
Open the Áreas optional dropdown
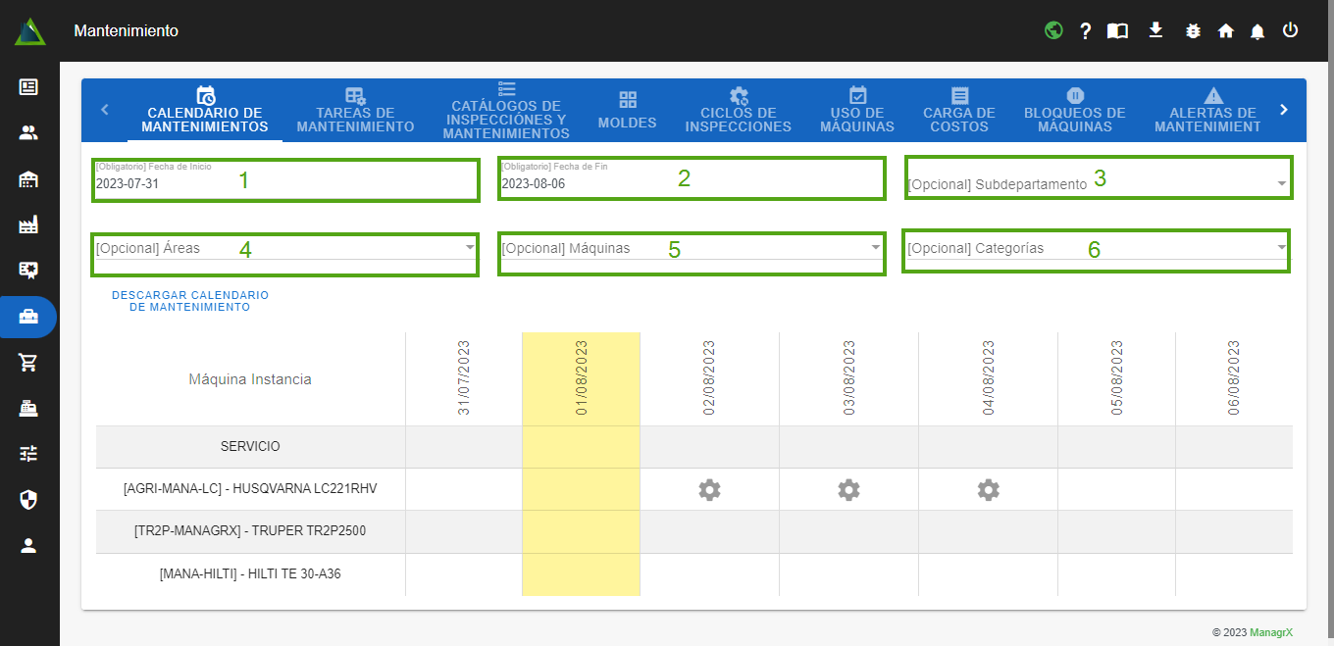click(x=284, y=248)
